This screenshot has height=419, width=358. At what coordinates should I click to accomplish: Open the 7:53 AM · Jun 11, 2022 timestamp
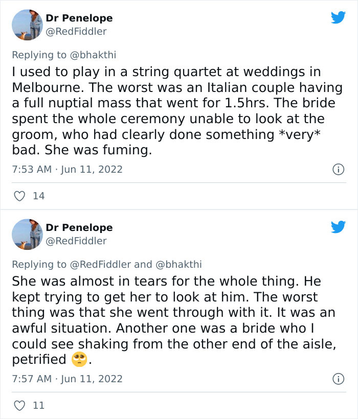pyautogui.click(x=67, y=169)
